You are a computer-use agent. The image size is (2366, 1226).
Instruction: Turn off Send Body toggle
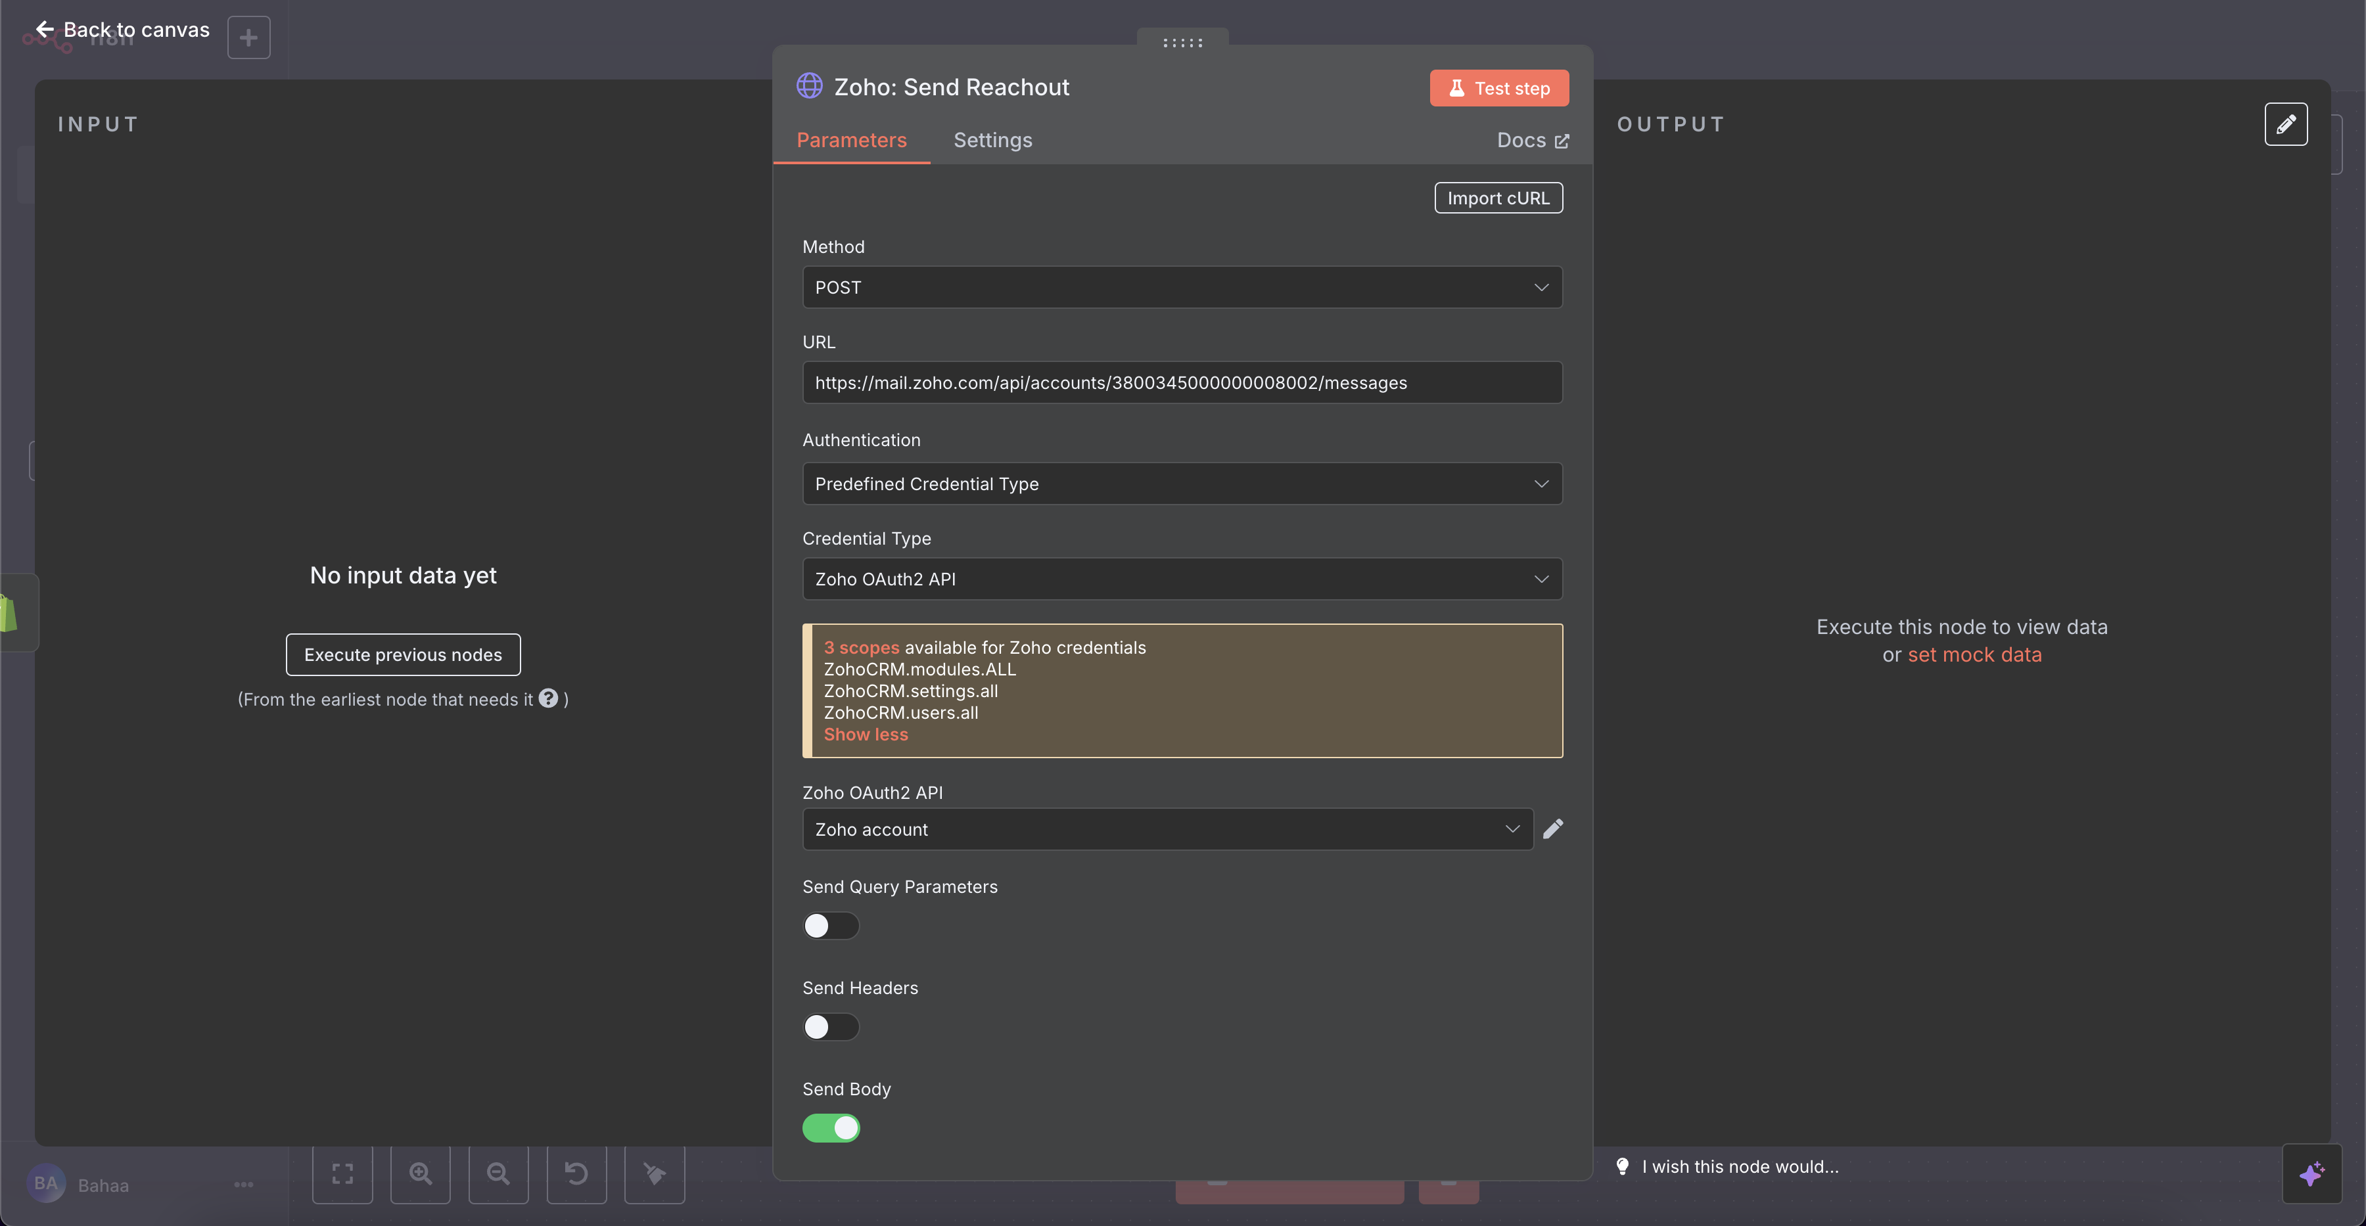tap(830, 1127)
